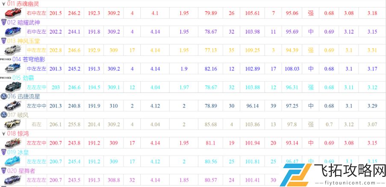This screenshot has width=386, height=187.
Task: Collapse the 018 惊鸿 row arrow
Action: [x=3, y=134]
